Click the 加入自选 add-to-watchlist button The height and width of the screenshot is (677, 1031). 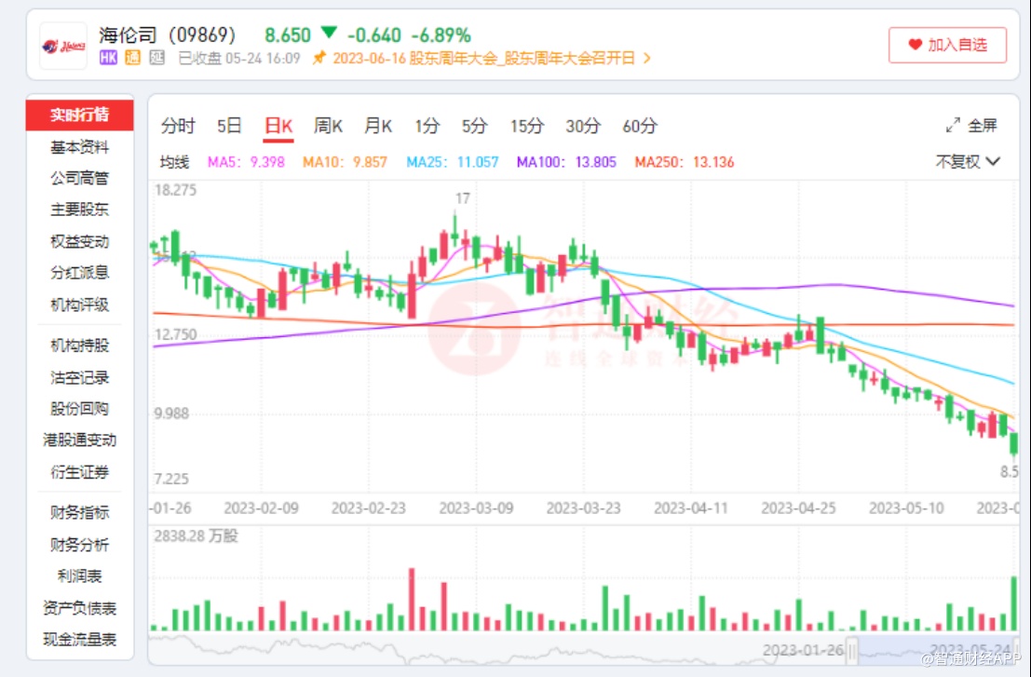click(947, 45)
